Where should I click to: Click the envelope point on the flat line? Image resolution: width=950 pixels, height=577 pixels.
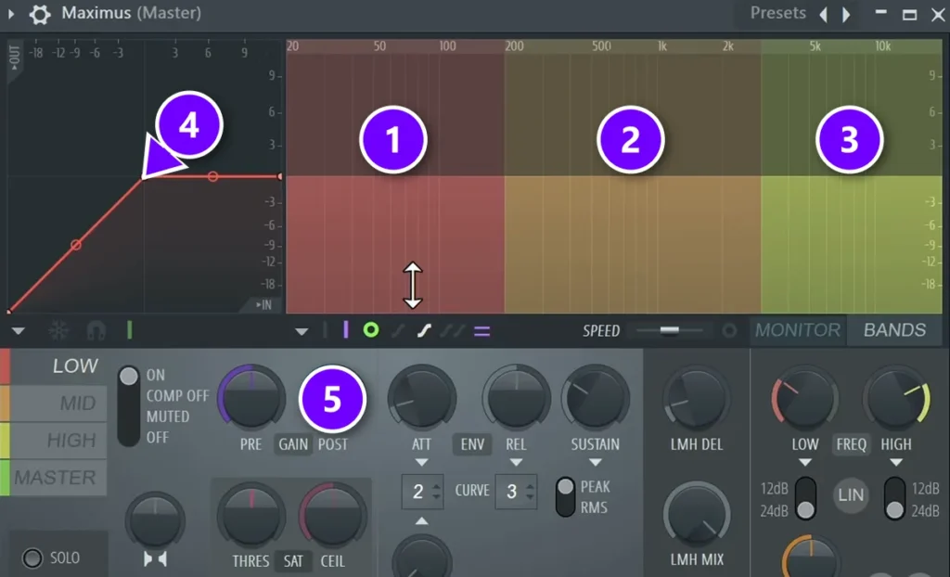(212, 176)
